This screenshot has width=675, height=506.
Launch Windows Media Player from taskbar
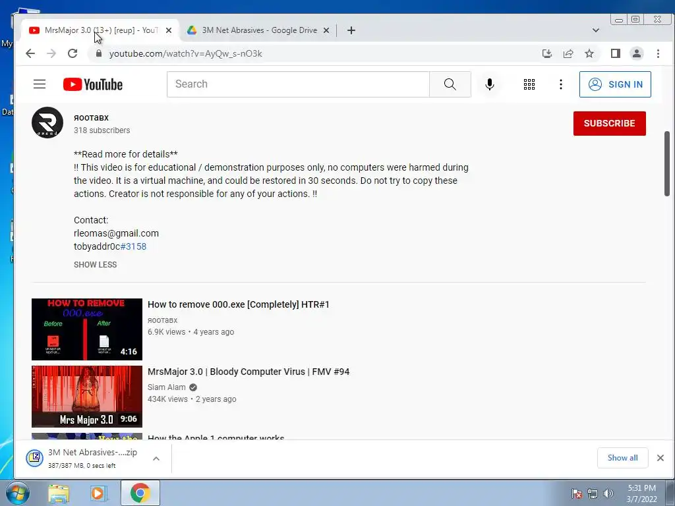98,493
